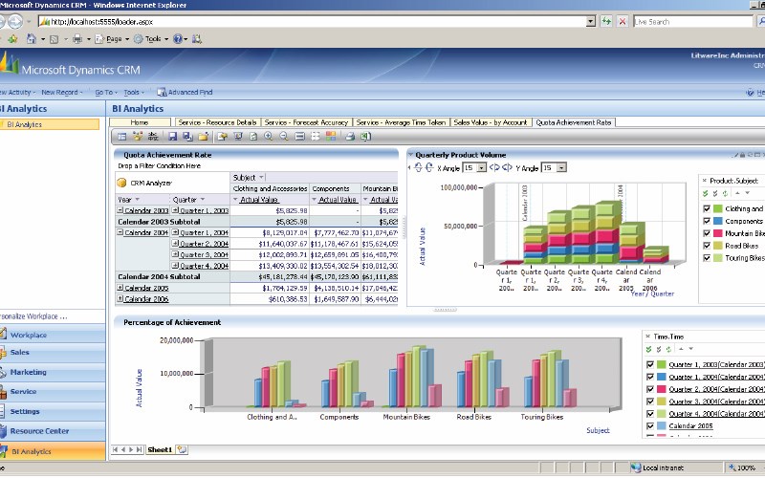Open Service - Average Time Taken tab
Viewport: 765px width, 478px height.
[401, 122]
